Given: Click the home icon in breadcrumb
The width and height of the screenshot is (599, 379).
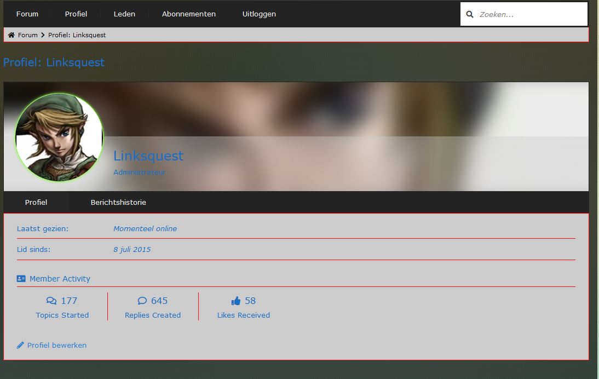Looking at the screenshot, I should (x=11, y=35).
